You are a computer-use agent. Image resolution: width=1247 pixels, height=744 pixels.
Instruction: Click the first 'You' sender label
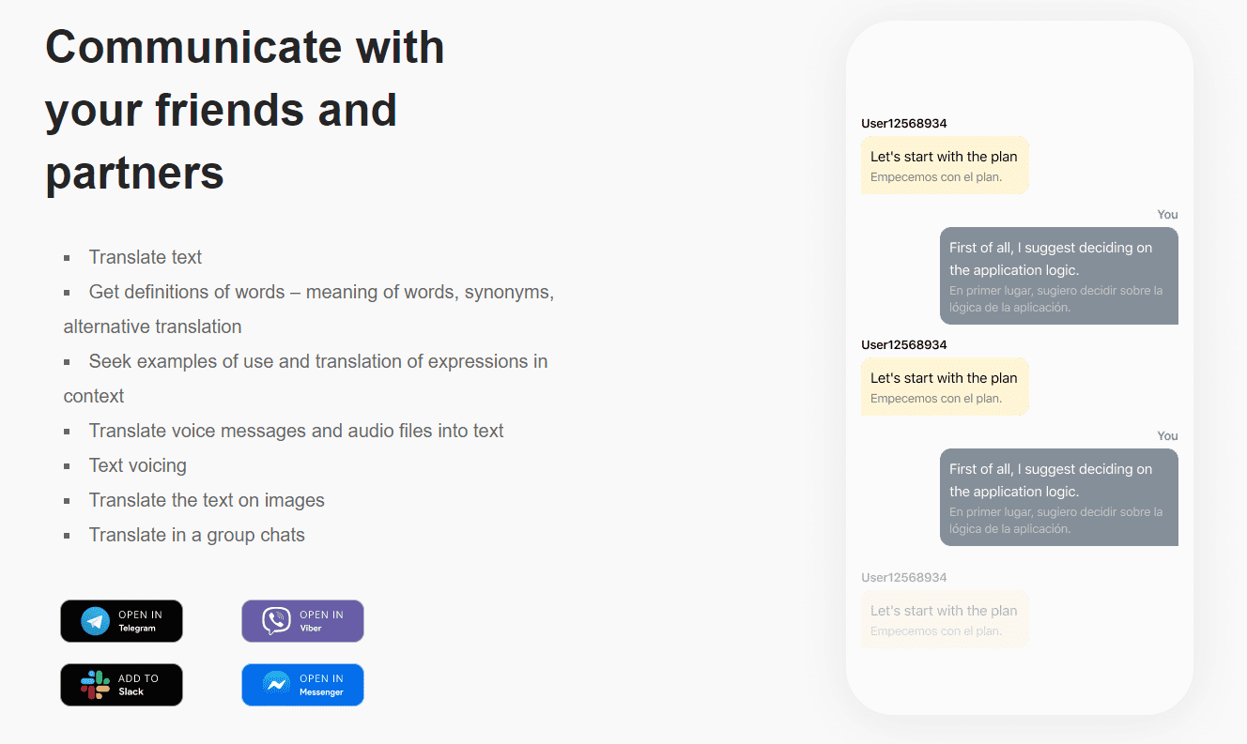(x=1167, y=215)
